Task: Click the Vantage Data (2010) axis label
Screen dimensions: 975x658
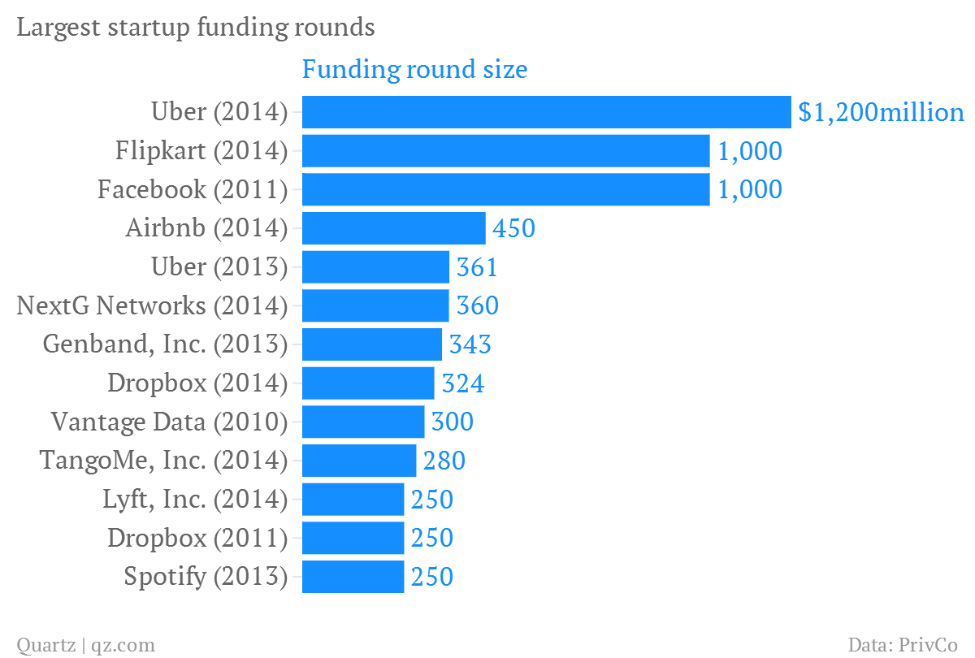Action: pyautogui.click(x=169, y=422)
